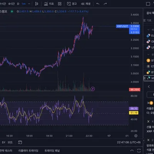Image resolution: width=154 pixels, height=154 pixels.
Task: Undo the last chart action
Action: [x=98, y=4]
